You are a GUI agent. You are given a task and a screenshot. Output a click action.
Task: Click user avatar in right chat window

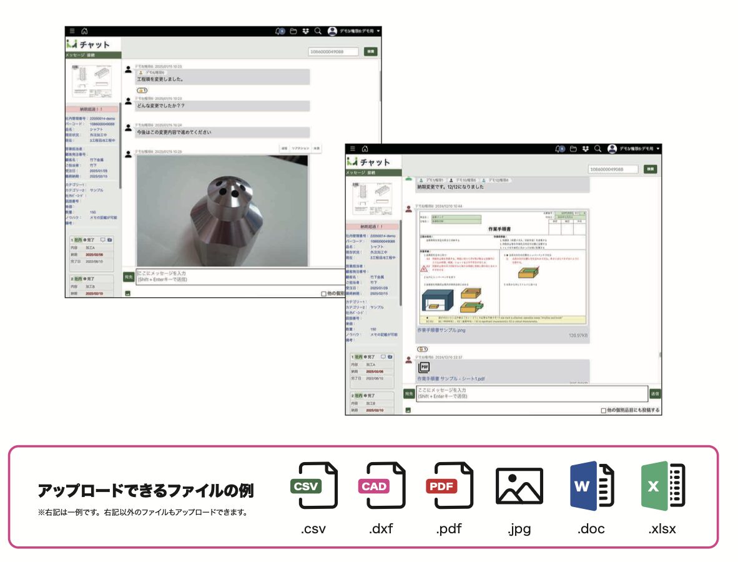point(613,149)
